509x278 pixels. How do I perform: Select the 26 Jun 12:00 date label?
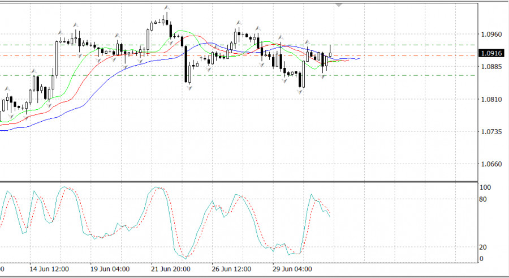(231, 269)
